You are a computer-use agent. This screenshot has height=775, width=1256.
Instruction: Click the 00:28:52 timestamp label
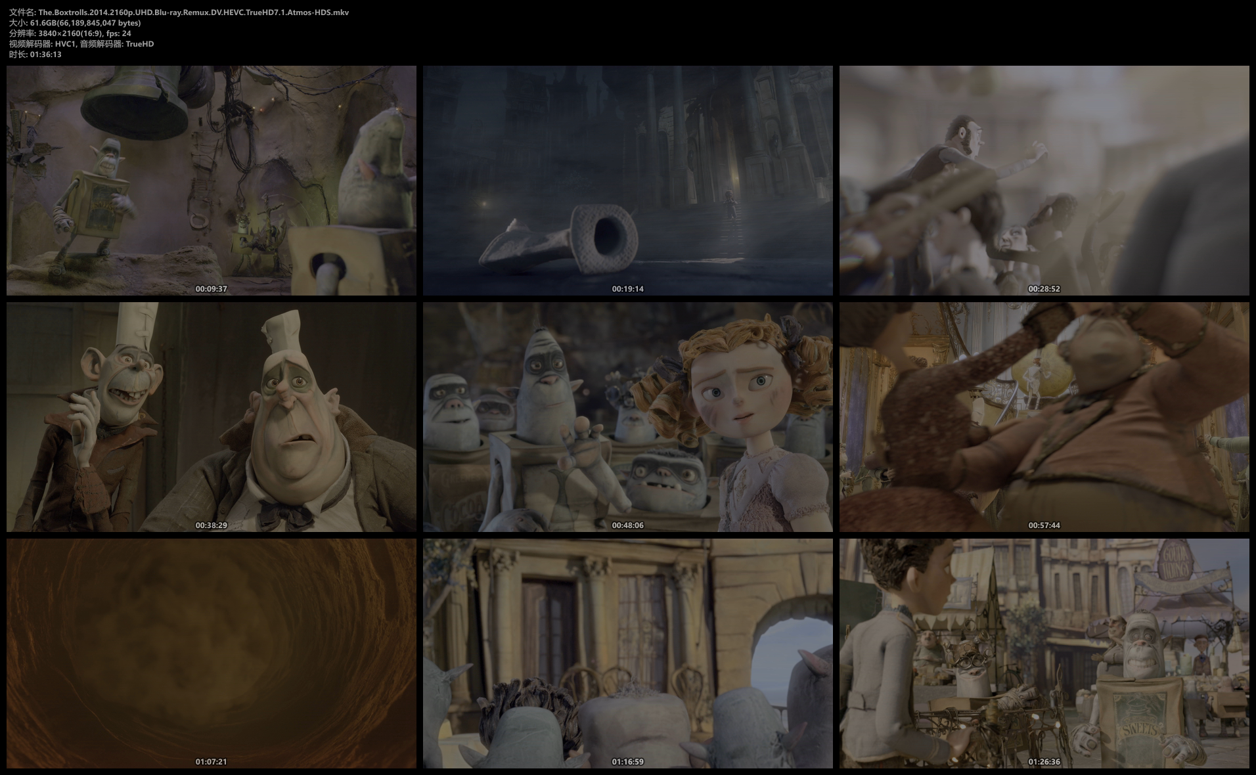click(x=1044, y=289)
